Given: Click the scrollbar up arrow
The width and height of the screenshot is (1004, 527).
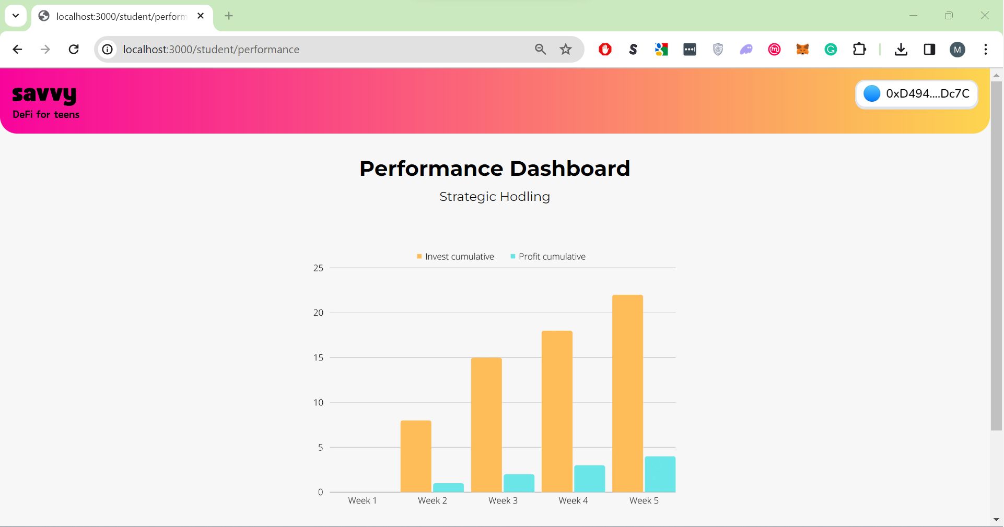Looking at the screenshot, I should pos(996,75).
